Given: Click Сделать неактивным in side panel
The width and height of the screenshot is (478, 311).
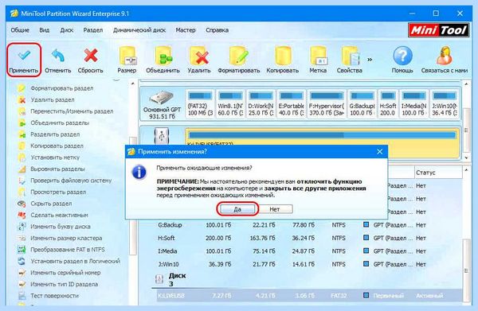Looking at the screenshot, I should pyautogui.click(x=59, y=215).
